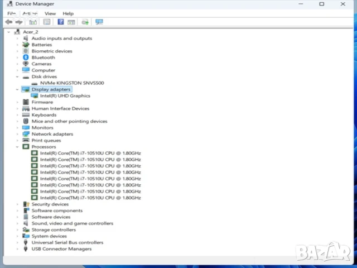
Task: Expand the Network adapters category
Action: (x=17, y=134)
